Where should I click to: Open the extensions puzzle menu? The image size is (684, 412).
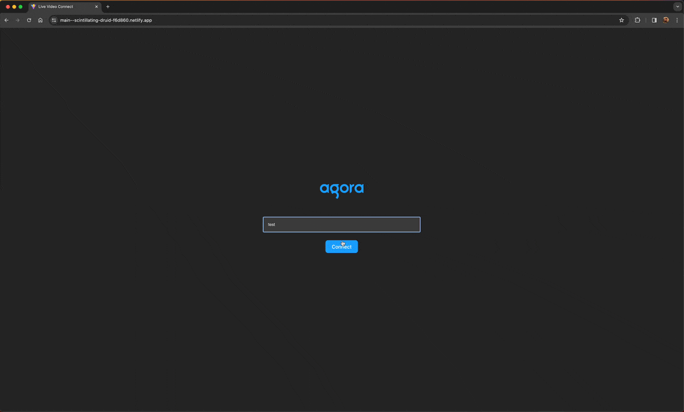tap(637, 20)
